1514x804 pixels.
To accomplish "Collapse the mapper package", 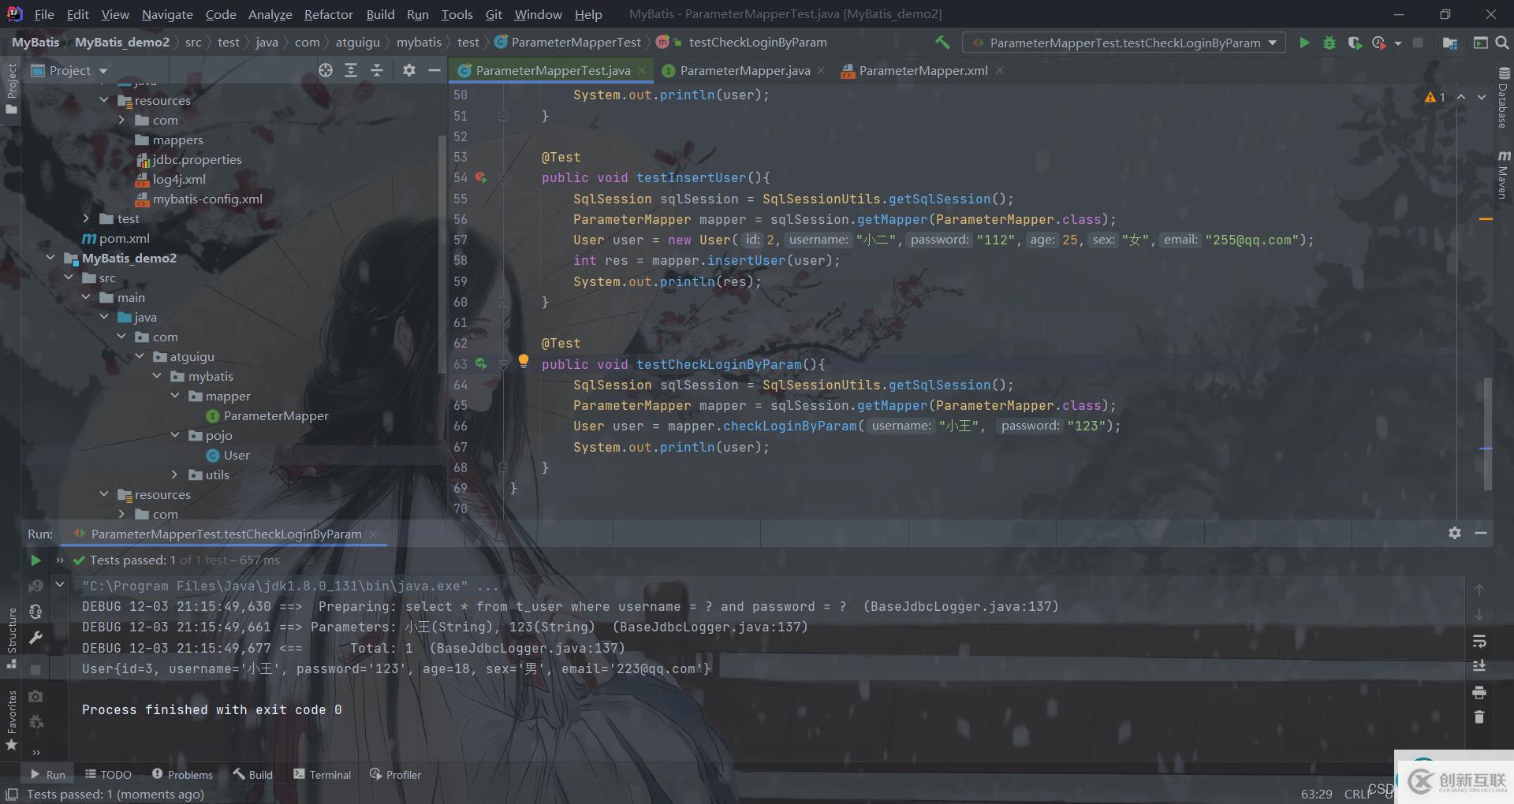I will (175, 396).
